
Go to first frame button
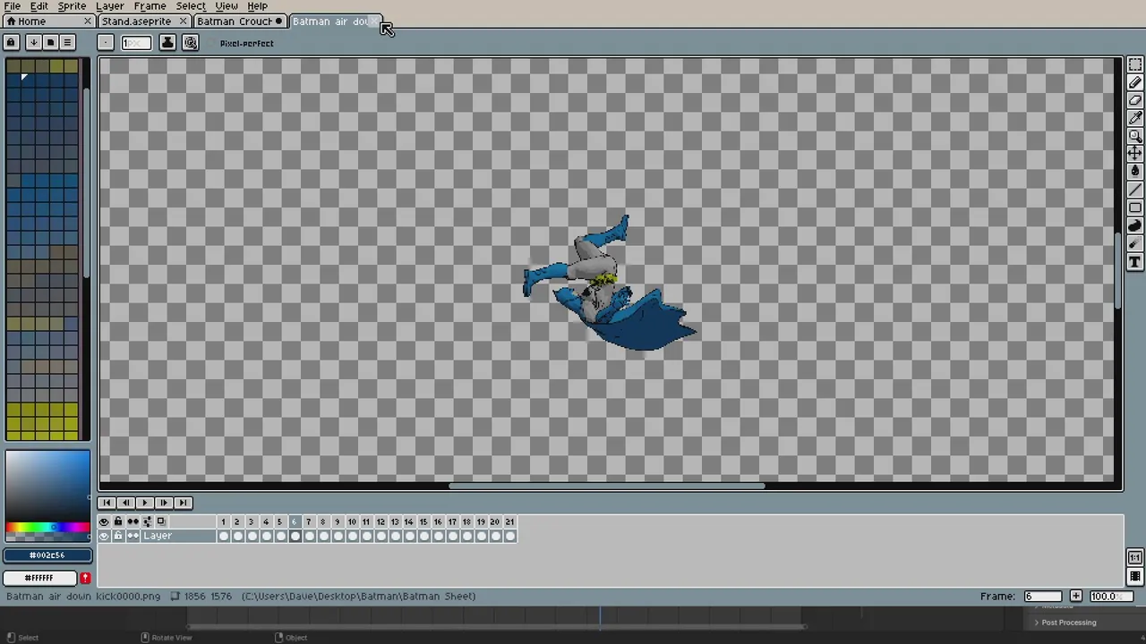point(107,503)
